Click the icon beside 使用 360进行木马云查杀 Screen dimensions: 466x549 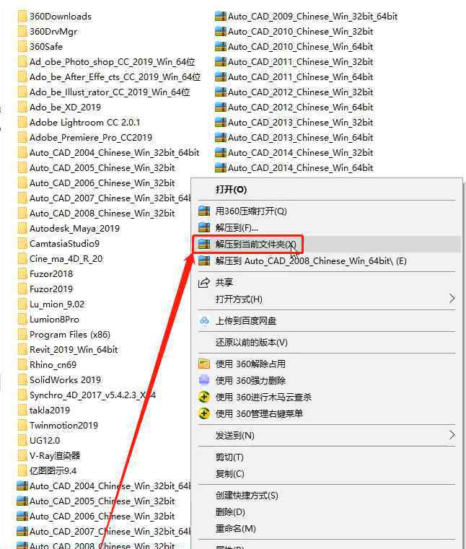pyautogui.click(x=204, y=397)
